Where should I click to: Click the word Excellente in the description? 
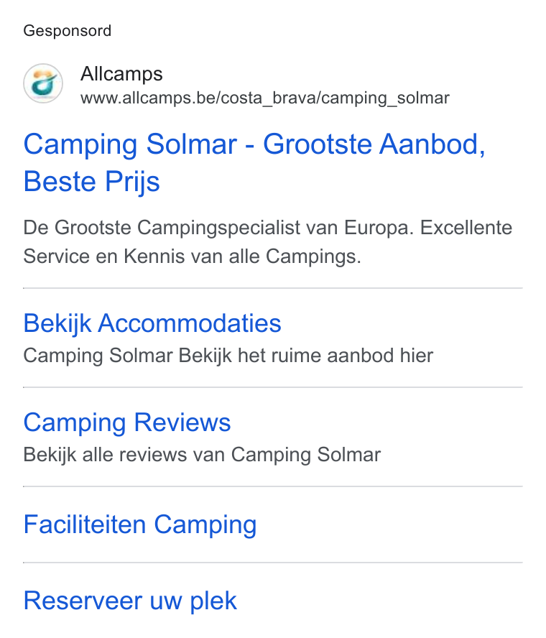pos(466,228)
